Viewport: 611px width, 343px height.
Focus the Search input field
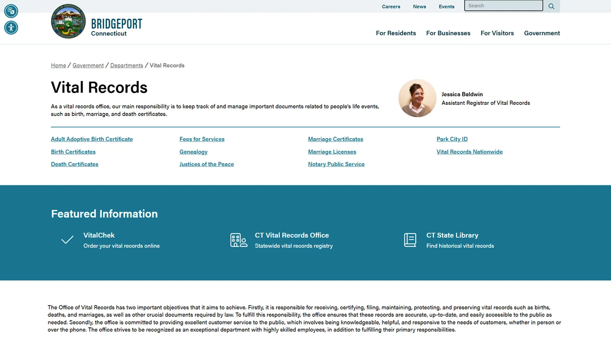click(x=504, y=6)
